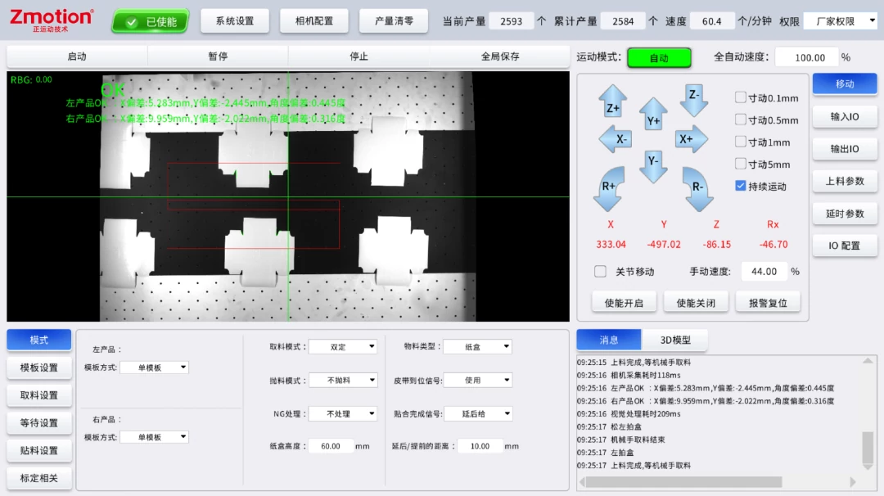Change the NG处理 dropdown
The width and height of the screenshot is (884, 496).
point(343,413)
